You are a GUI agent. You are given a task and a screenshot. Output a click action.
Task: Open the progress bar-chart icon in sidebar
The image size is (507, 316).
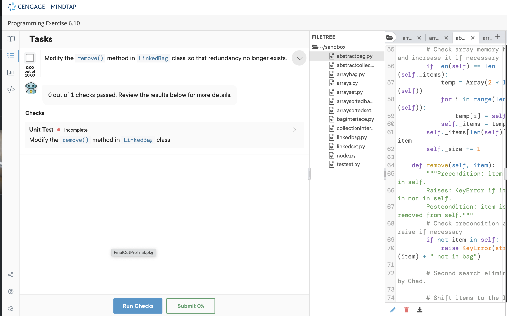click(10, 73)
